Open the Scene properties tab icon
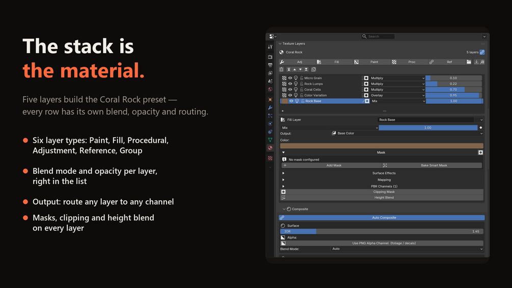The width and height of the screenshot is (512, 288). click(270, 81)
